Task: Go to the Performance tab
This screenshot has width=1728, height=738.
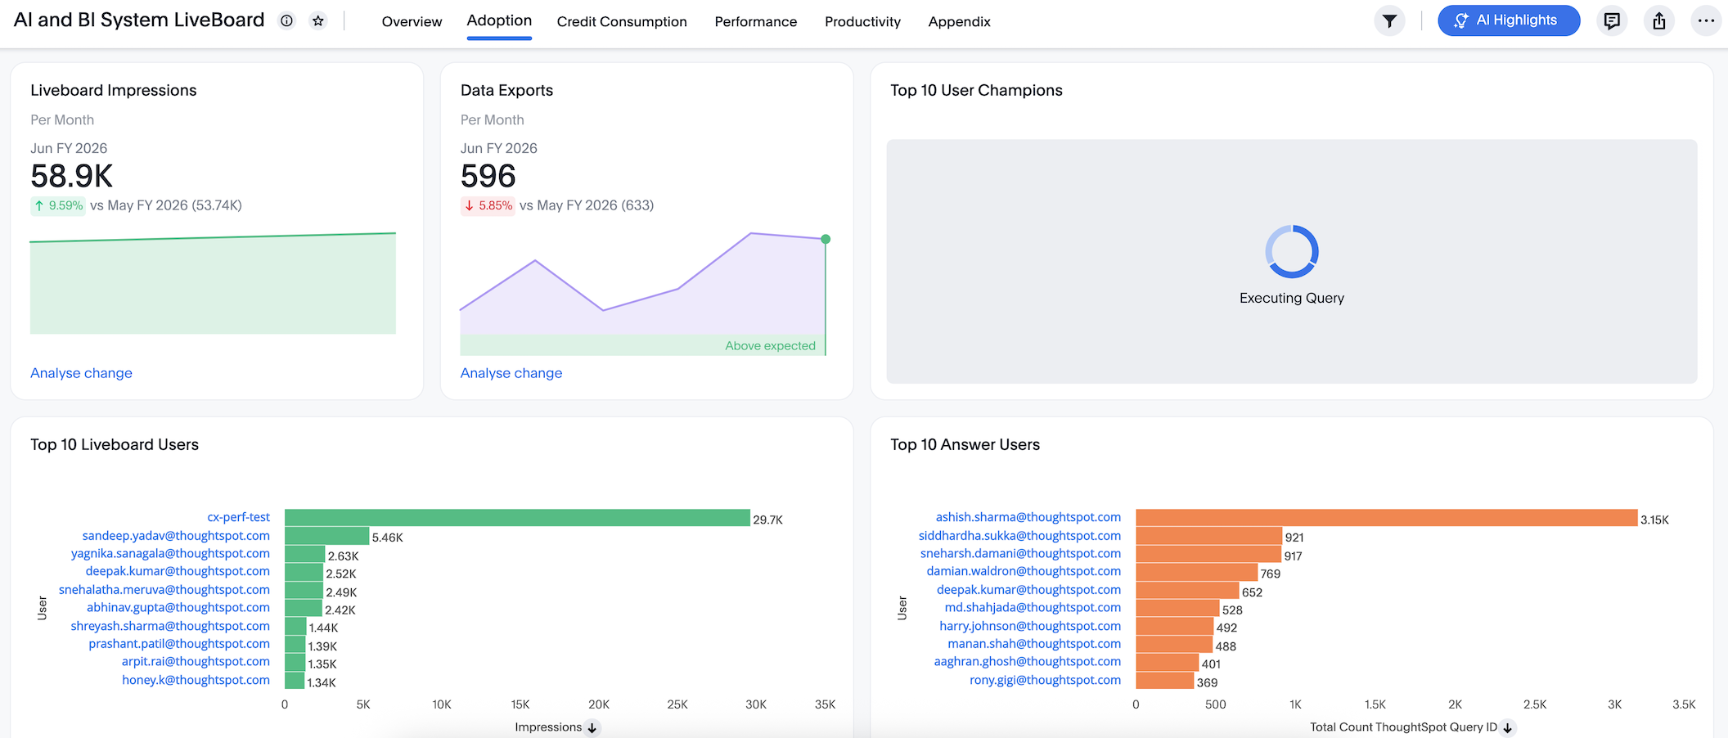Action: [x=755, y=22]
